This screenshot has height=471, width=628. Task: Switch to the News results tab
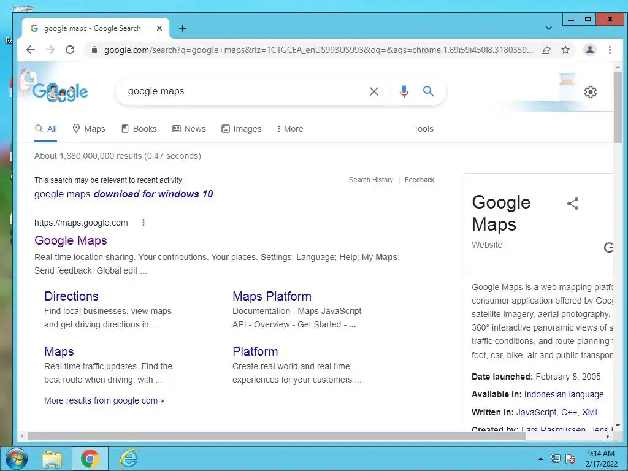click(189, 129)
